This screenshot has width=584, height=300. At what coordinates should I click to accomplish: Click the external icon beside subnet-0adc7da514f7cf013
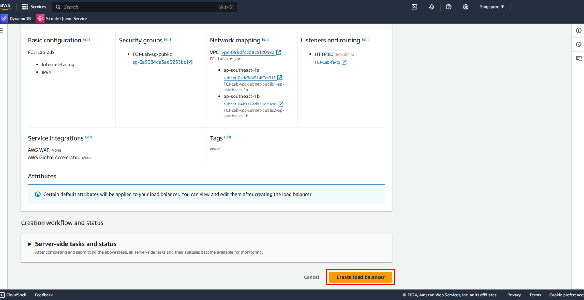(280, 78)
